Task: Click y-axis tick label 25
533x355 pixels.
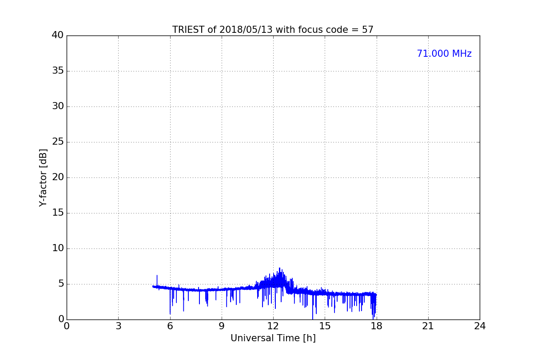Action: 58,142
